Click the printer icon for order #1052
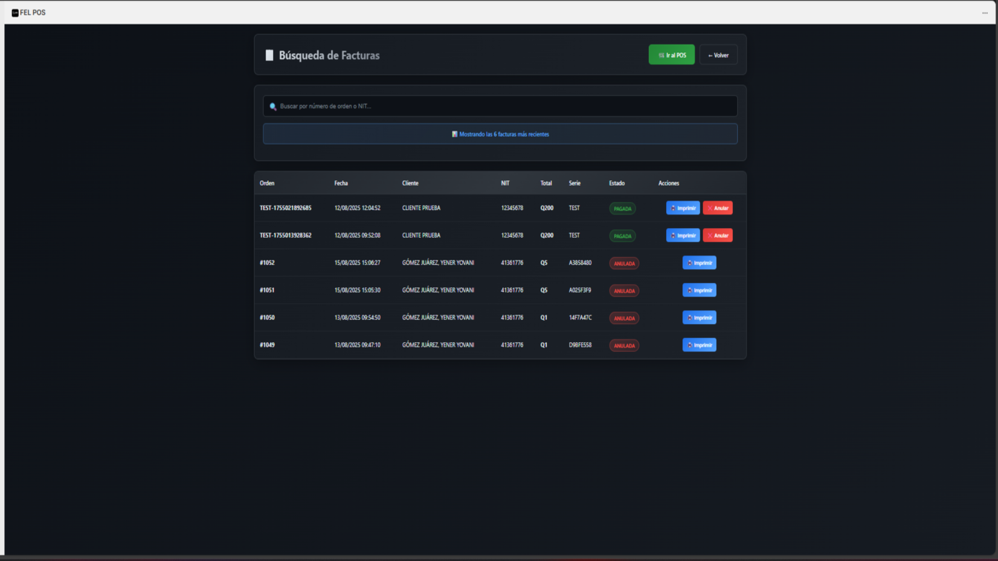 tap(689, 263)
